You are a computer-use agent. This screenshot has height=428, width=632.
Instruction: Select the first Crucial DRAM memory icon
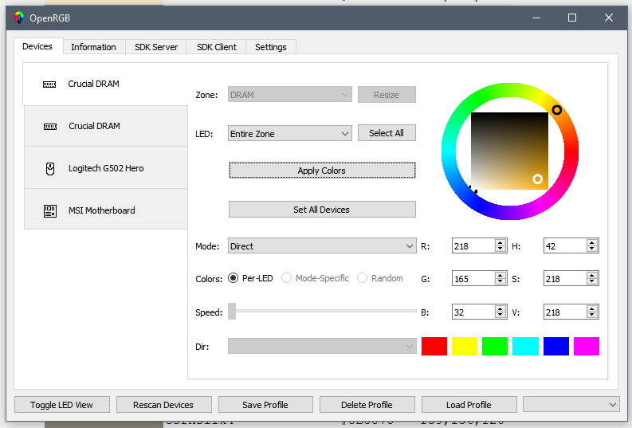[49, 84]
